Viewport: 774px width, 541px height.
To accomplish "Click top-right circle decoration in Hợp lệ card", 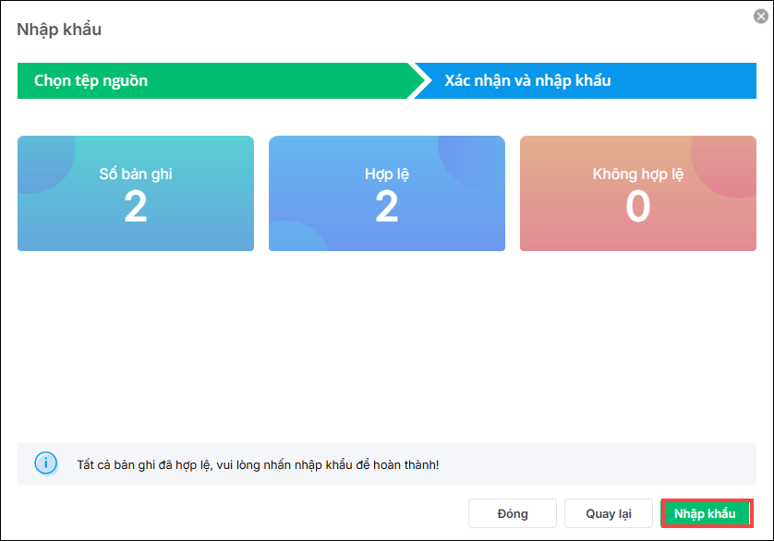I will pos(476,159).
